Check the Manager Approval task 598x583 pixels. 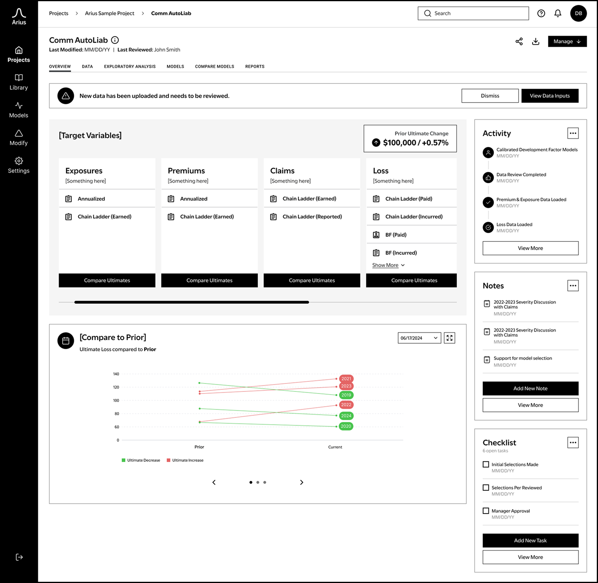coord(486,511)
